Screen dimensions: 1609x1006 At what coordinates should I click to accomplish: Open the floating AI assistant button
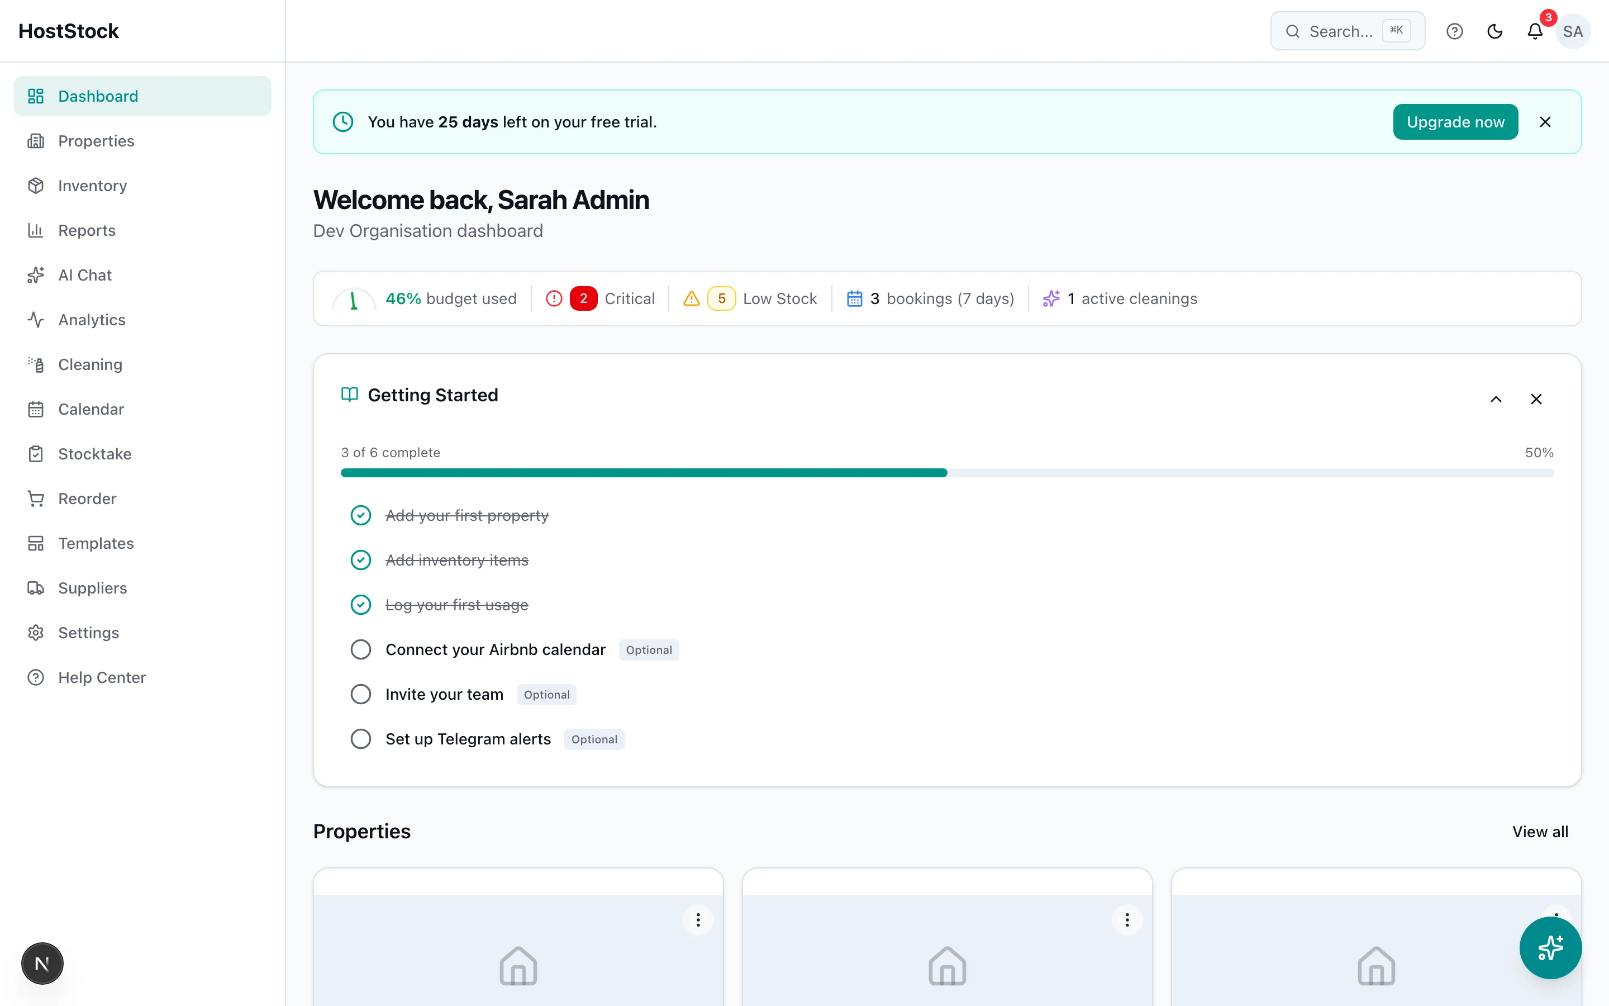click(x=1550, y=947)
